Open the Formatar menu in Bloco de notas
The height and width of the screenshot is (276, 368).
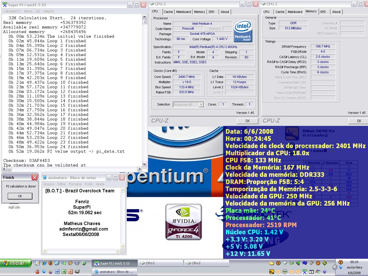pyautogui.click(x=75, y=184)
